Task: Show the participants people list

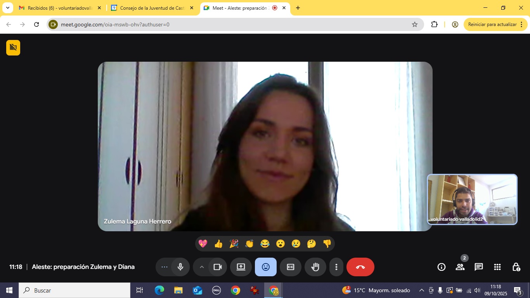Action: coord(460,267)
